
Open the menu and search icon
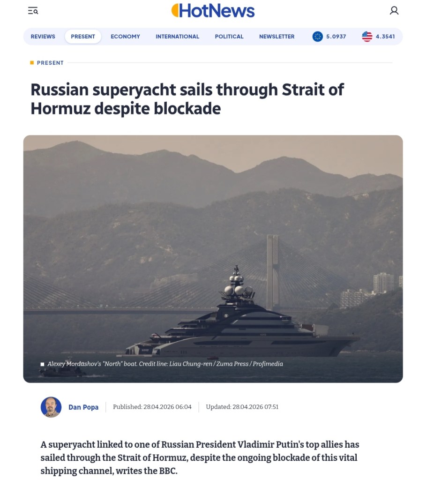click(x=33, y=10)
